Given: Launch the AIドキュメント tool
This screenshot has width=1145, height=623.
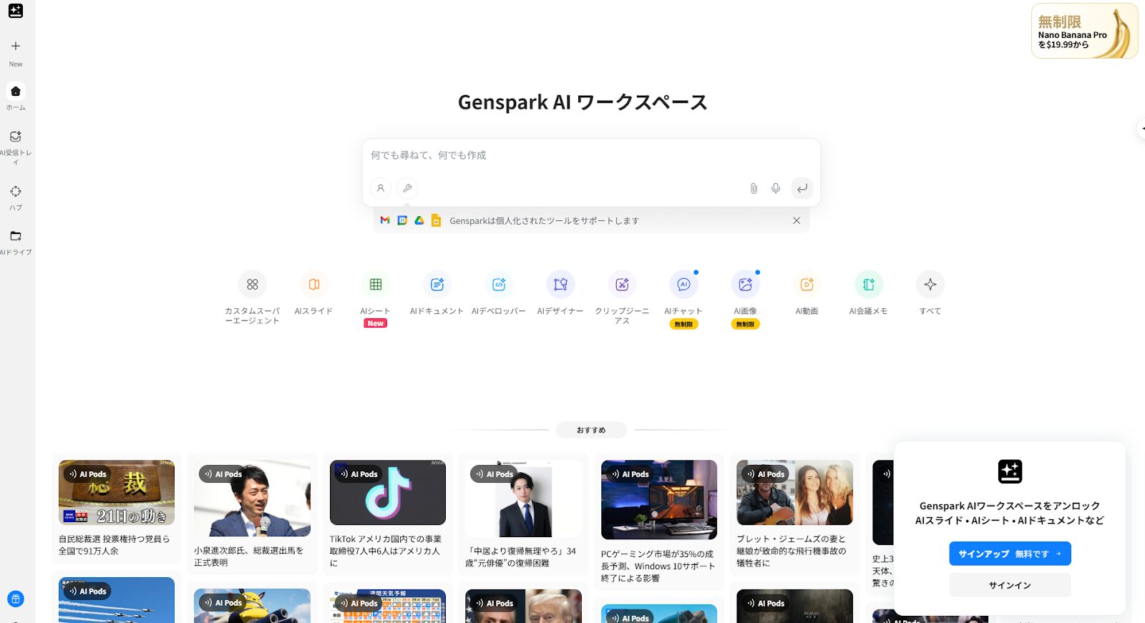Looking at the screenshot, I should [x=437, y=285].
